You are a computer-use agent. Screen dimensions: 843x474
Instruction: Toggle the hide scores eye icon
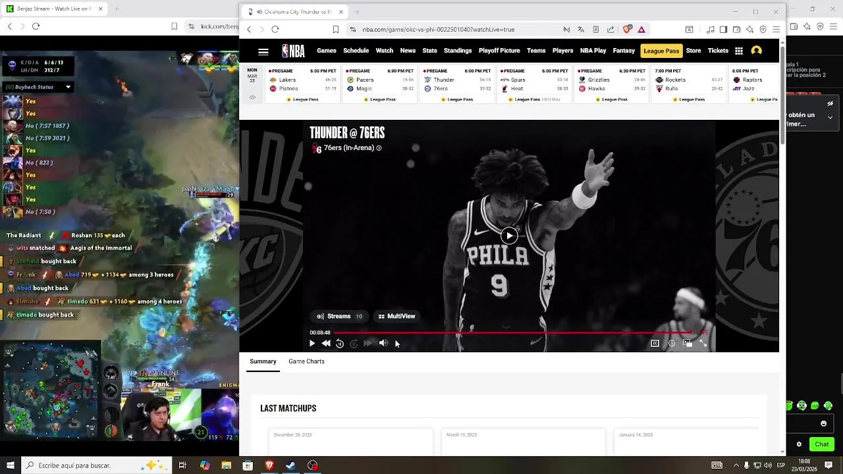tap(252, 97)
